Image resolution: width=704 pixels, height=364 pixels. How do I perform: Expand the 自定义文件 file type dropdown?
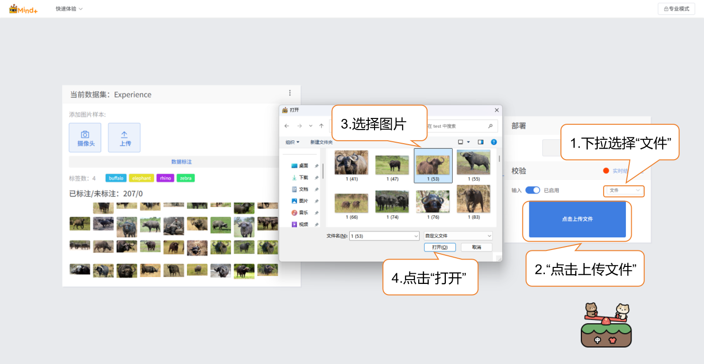pos(458,236)
